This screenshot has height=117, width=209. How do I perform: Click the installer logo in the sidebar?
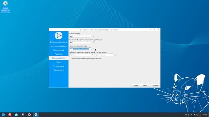pyautogui.click(x=58, y=35)
